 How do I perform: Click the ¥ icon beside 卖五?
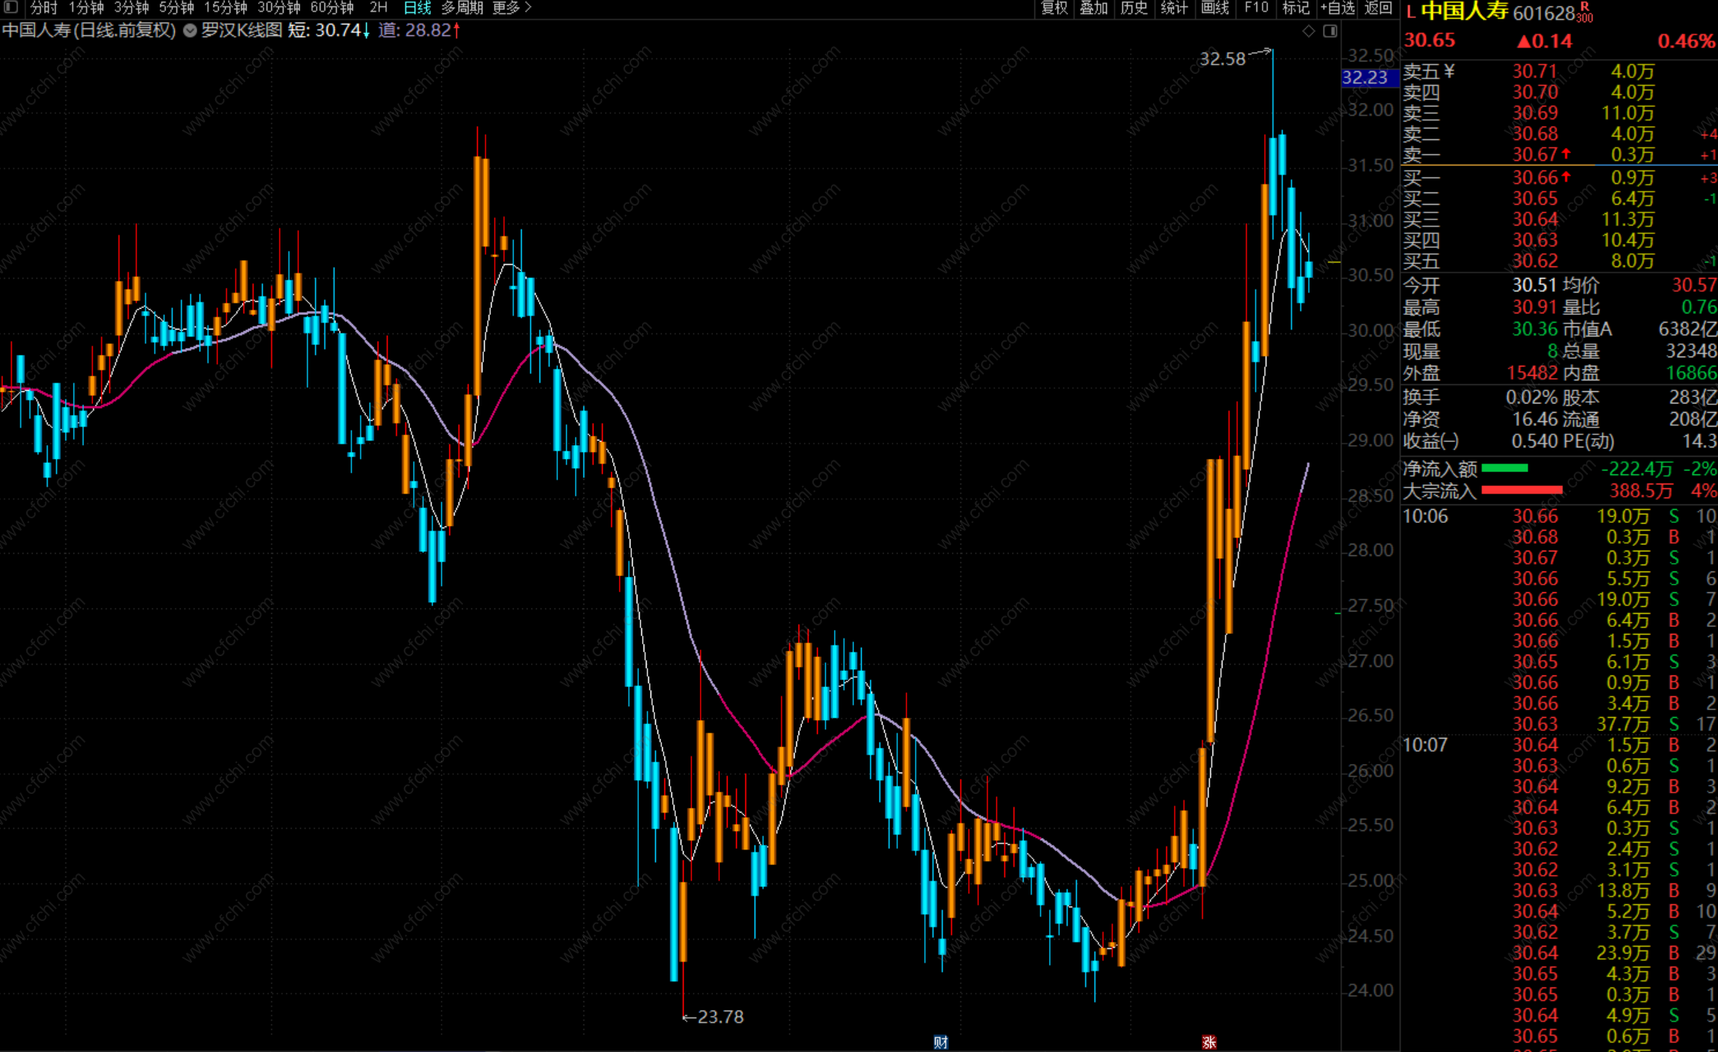(x=1449, y=72)
